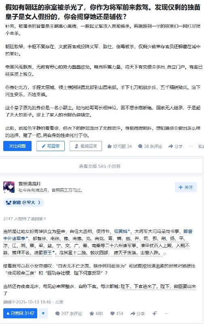Like the answer with heart 154
Viewport: 204px width, 324px height.
[117, 313]
